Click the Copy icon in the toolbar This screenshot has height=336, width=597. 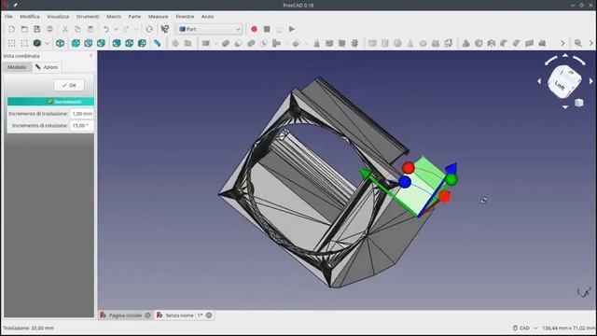coord(77,29)
